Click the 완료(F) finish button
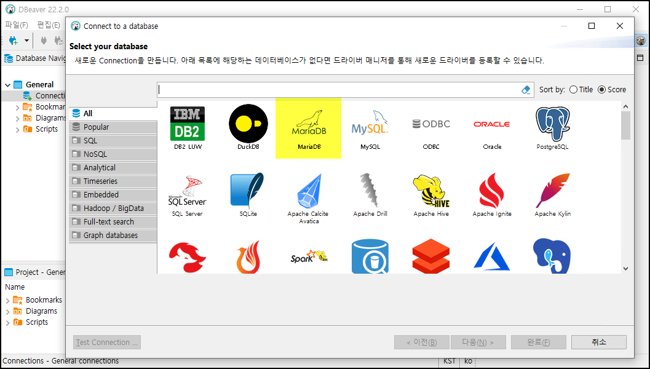 pos(539,342)
